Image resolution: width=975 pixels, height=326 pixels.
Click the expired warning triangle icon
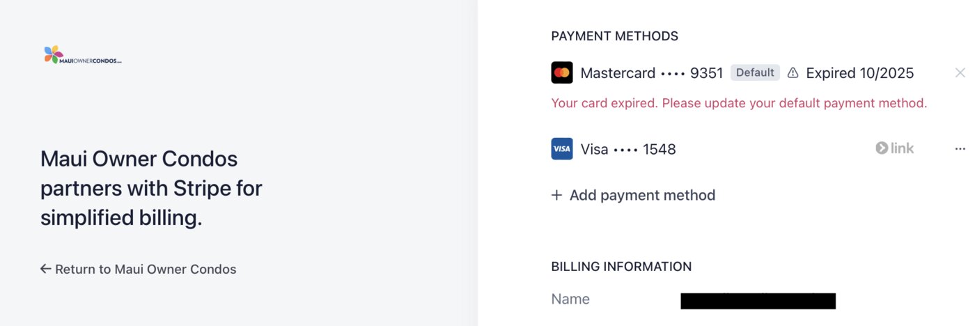pos(793,73)
